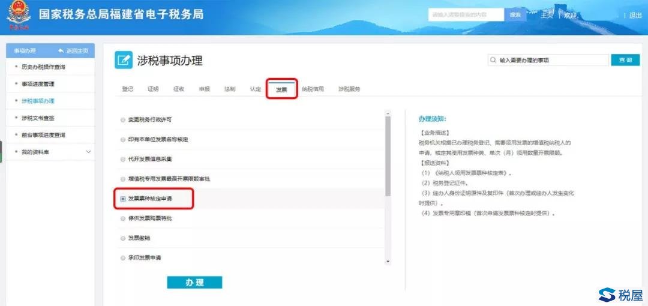Screen dimensions: 648x306
Task: Select 代开发票信息采集 radio option
Action: point(123,159)
